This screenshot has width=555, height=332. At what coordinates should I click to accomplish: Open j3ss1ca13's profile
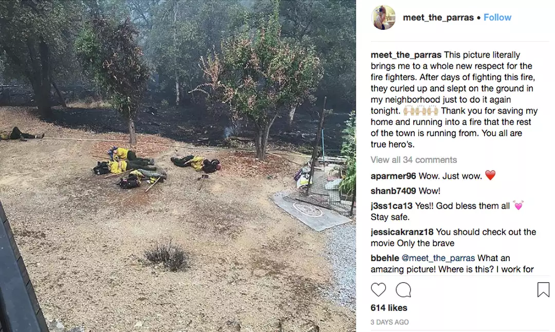coord(392,206)
